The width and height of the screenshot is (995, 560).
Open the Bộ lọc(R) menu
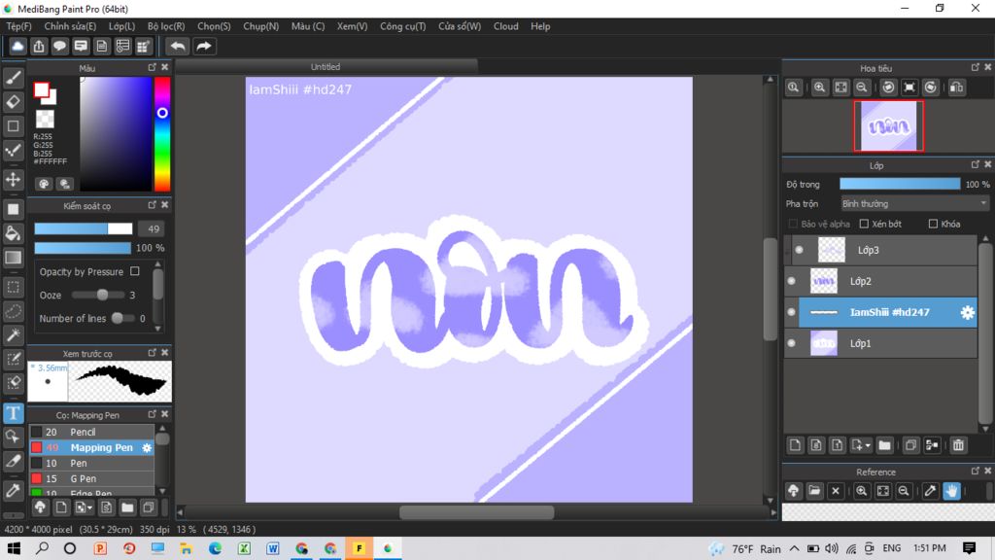166,26
